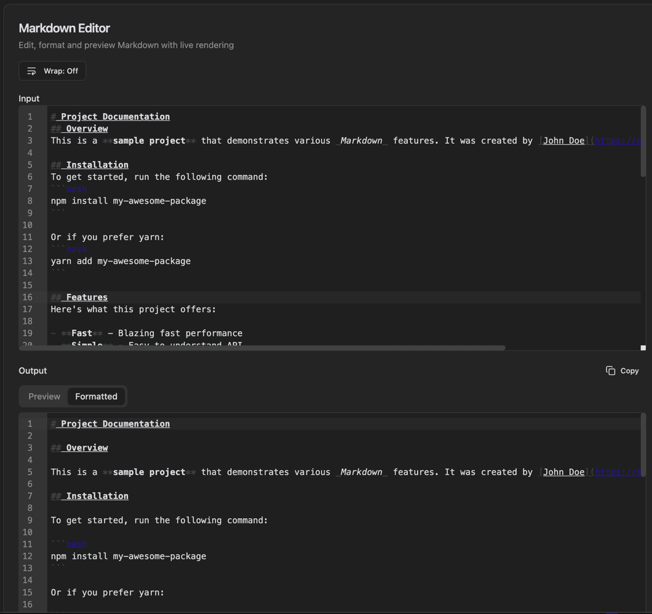Place cursor on the npm install command line

pos(128,200)
